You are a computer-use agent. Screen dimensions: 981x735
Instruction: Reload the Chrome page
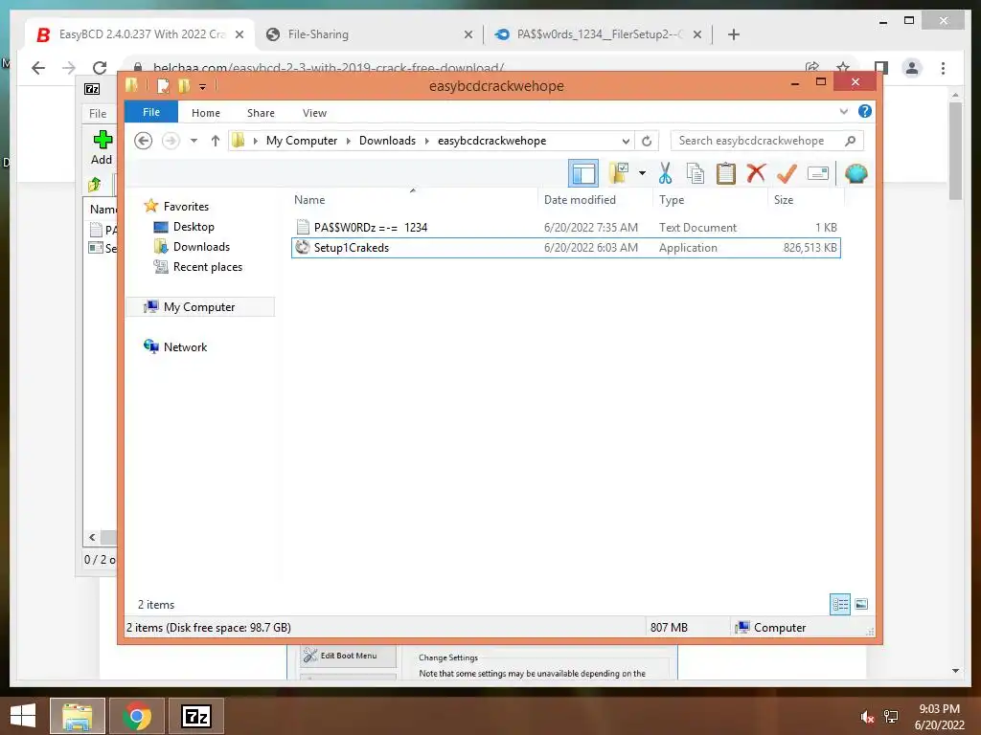tap(100, 68)
